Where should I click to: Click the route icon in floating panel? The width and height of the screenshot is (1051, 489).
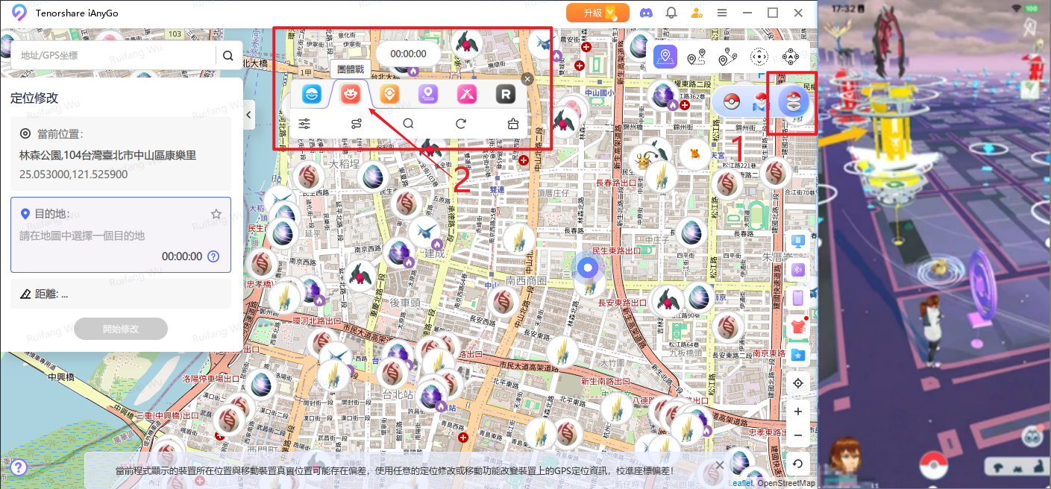click(x=356, y=124)
